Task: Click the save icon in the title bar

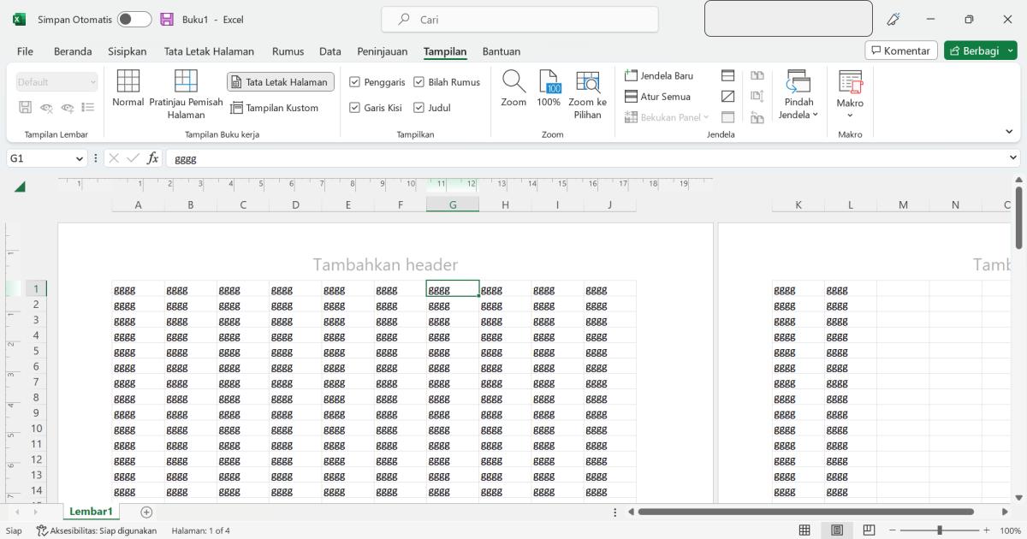Action: (167, 19)
